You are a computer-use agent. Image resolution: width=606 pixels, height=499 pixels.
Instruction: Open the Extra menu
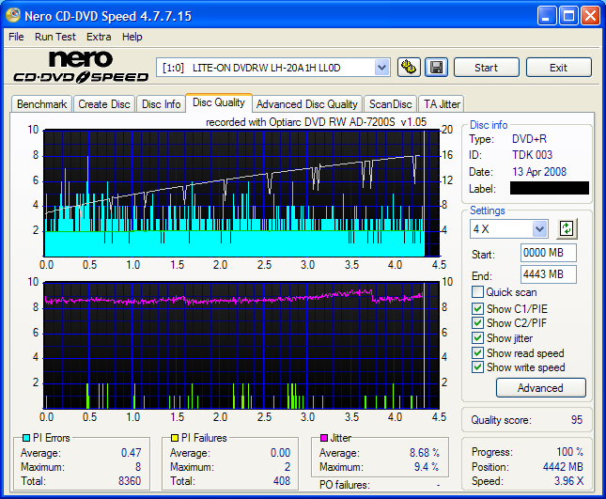(x=99, y=37)
